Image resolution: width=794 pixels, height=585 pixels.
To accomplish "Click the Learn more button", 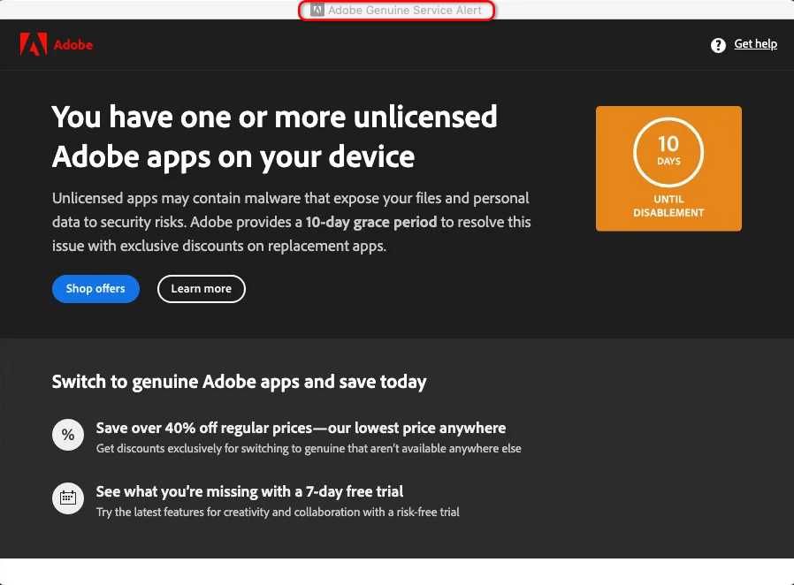I will (x=201, y=289).
